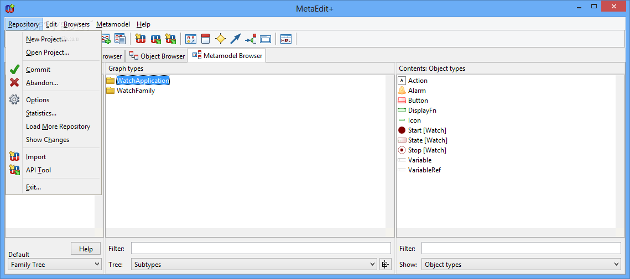Image resolution: width=630 pixels, height=279 pixels.
Task: Choose Exit... from the Repository menu
Action: (33, 187)
